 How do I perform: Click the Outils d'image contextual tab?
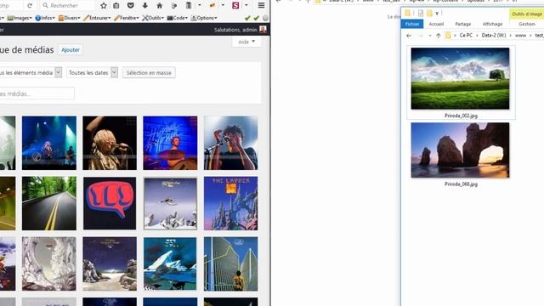[527, 14]
